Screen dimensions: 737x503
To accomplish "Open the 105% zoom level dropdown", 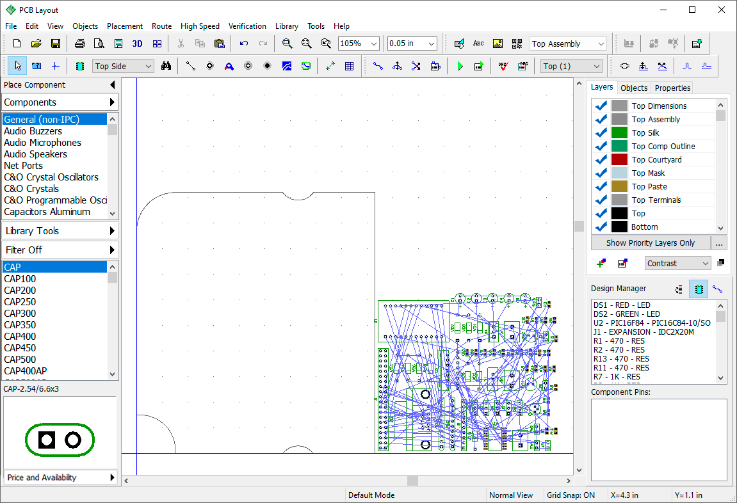I will click(x=374, y=44).
